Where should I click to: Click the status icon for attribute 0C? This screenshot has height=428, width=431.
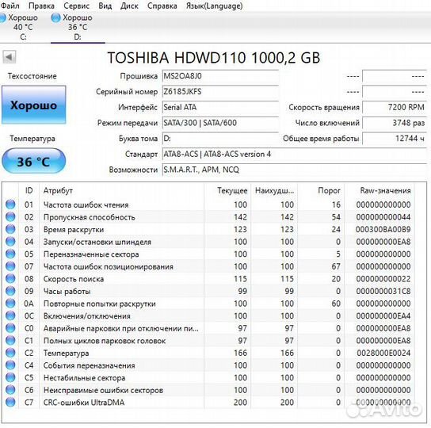click(x=10, y=315)
